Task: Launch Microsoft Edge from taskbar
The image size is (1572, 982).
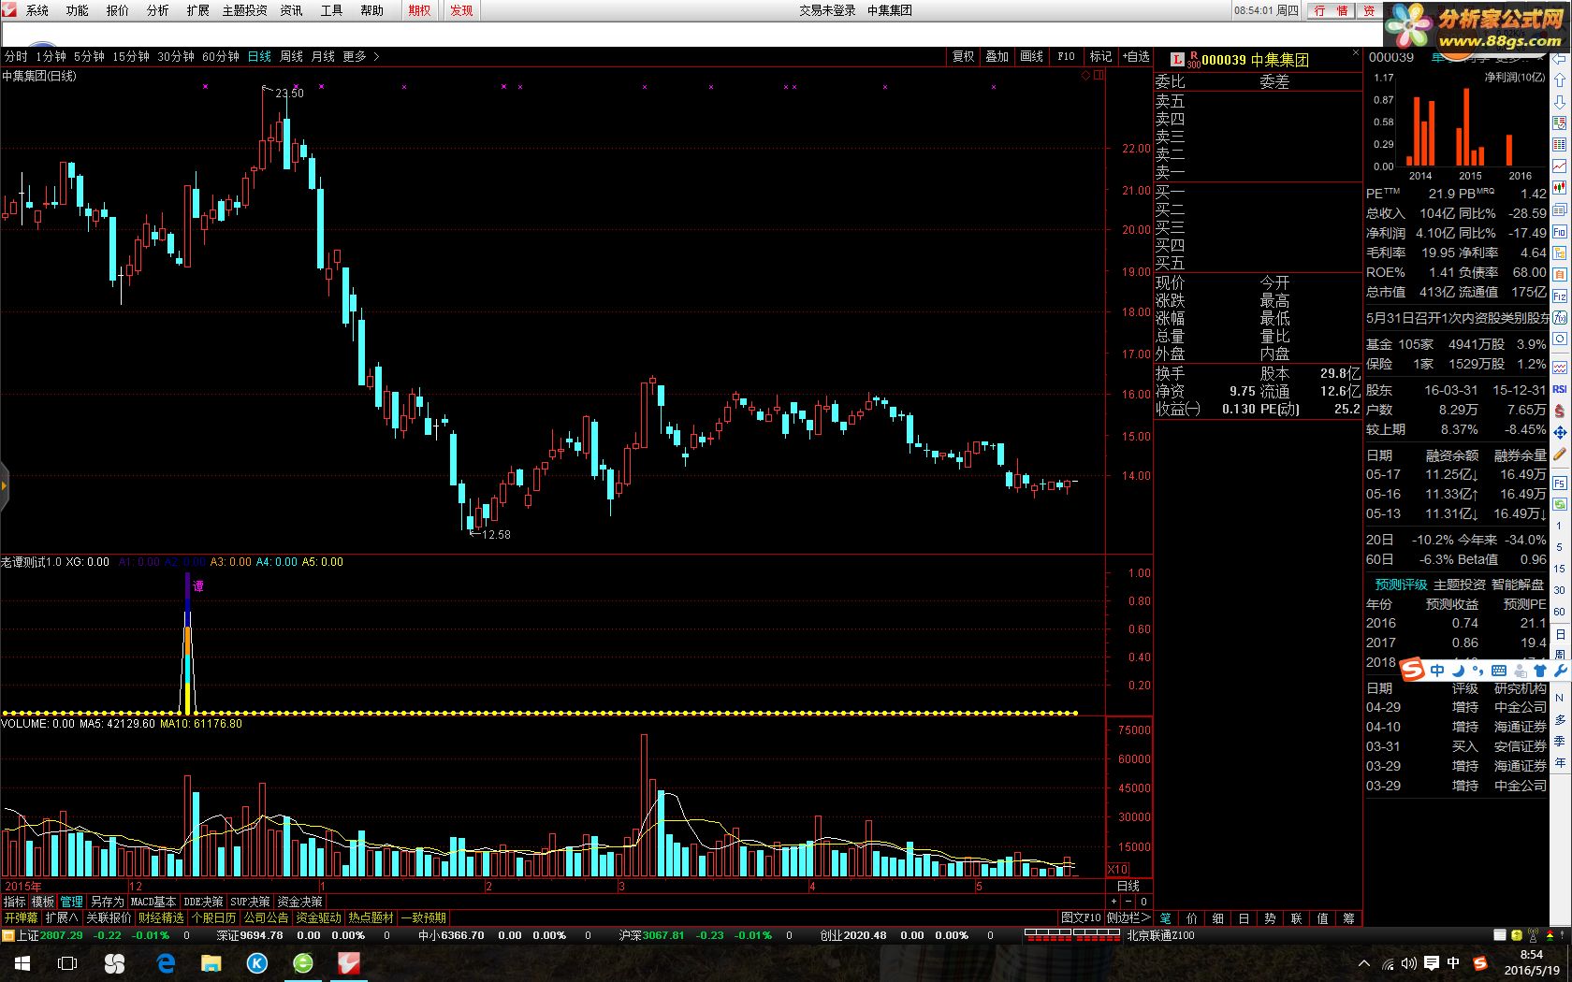Action: coord(166,963)
